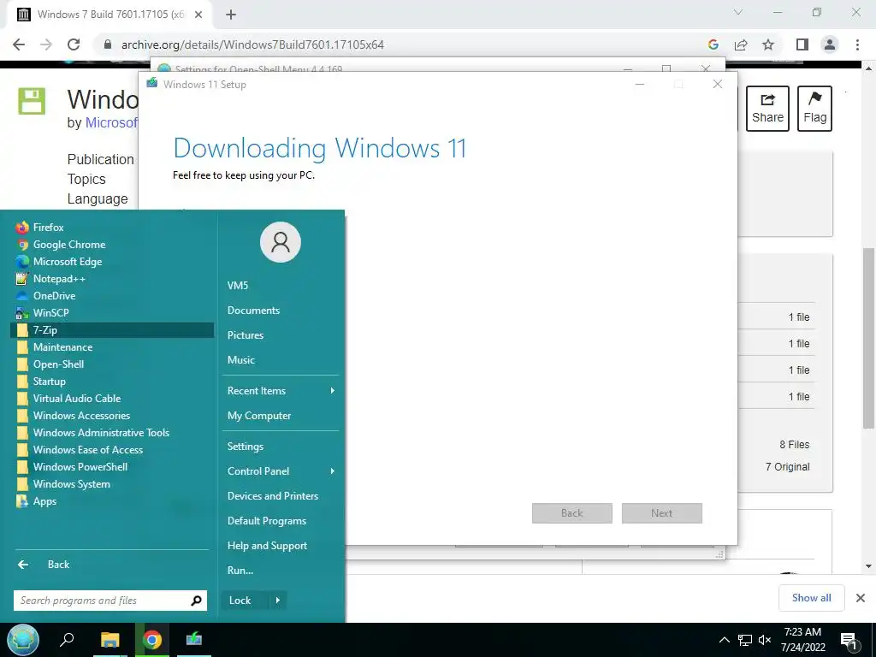Go Back in the start menu
Image resolution: width=876 pixels, height=657 pixels.
(x=112, y=565)
